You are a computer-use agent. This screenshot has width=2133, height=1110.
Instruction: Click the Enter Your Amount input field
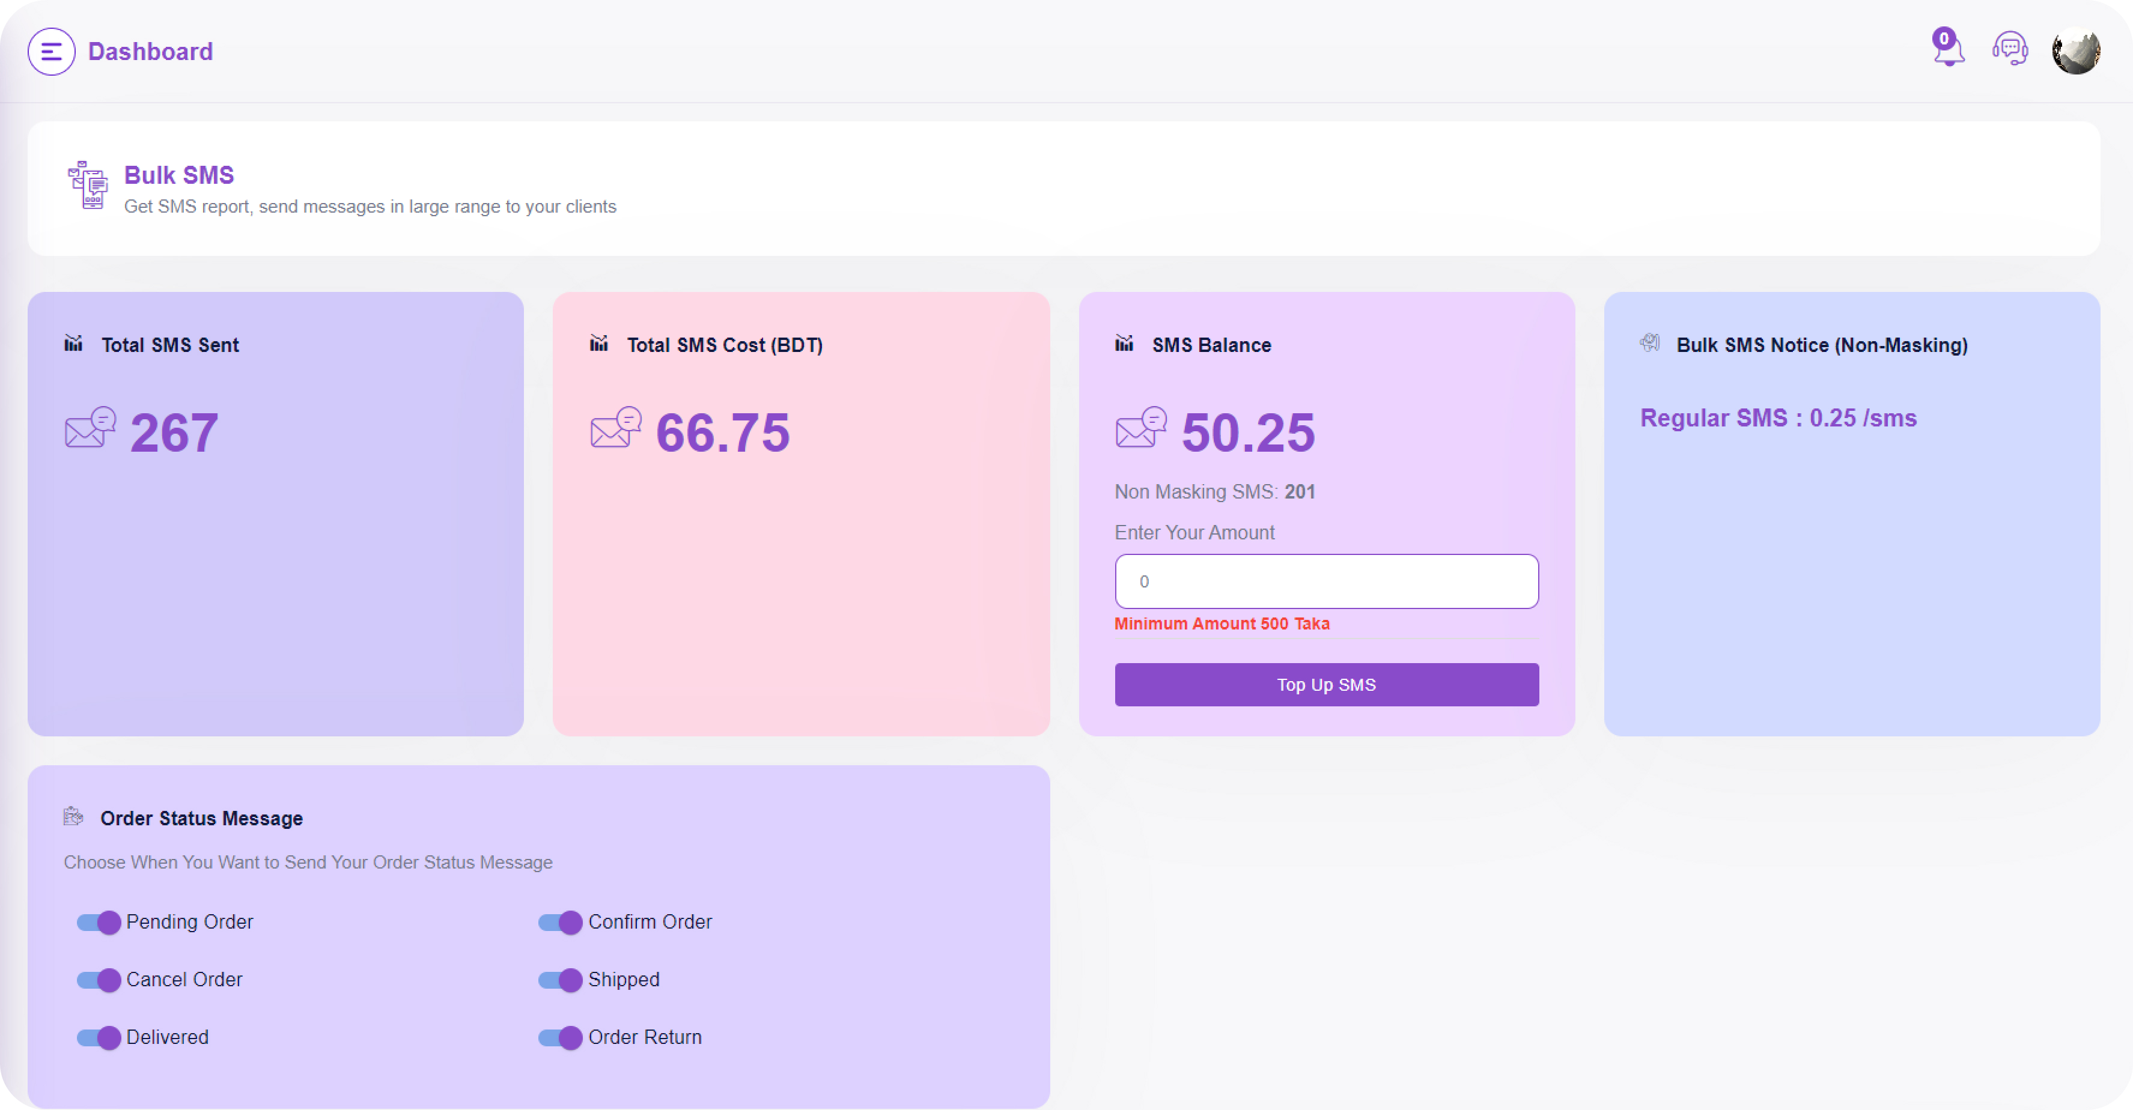[x=1325, y=582]
